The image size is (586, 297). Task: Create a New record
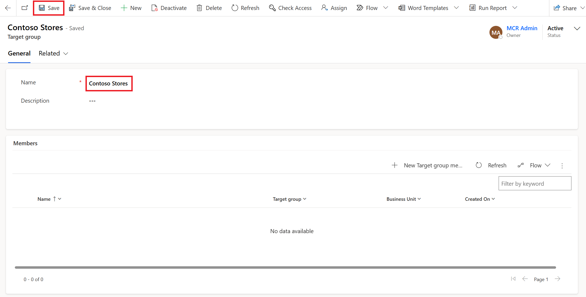click(x=131, y=8)
